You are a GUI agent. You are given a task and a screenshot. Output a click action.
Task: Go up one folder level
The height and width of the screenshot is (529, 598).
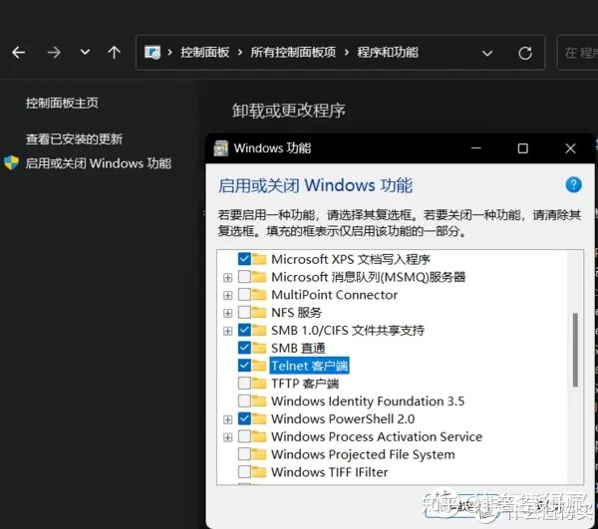tap(115, 53)
